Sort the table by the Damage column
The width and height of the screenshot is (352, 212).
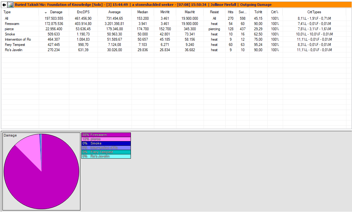tap(57, 12)
